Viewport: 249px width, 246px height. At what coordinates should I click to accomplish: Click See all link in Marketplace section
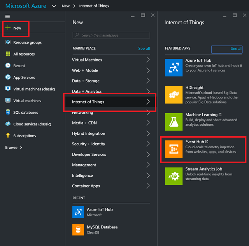click(144, 49)
